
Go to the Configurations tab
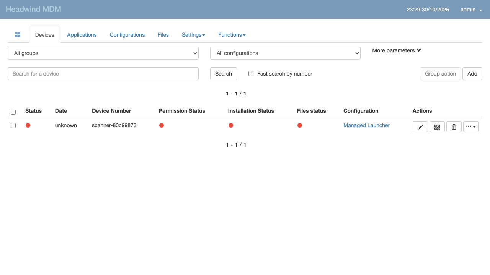pos(127,35)
